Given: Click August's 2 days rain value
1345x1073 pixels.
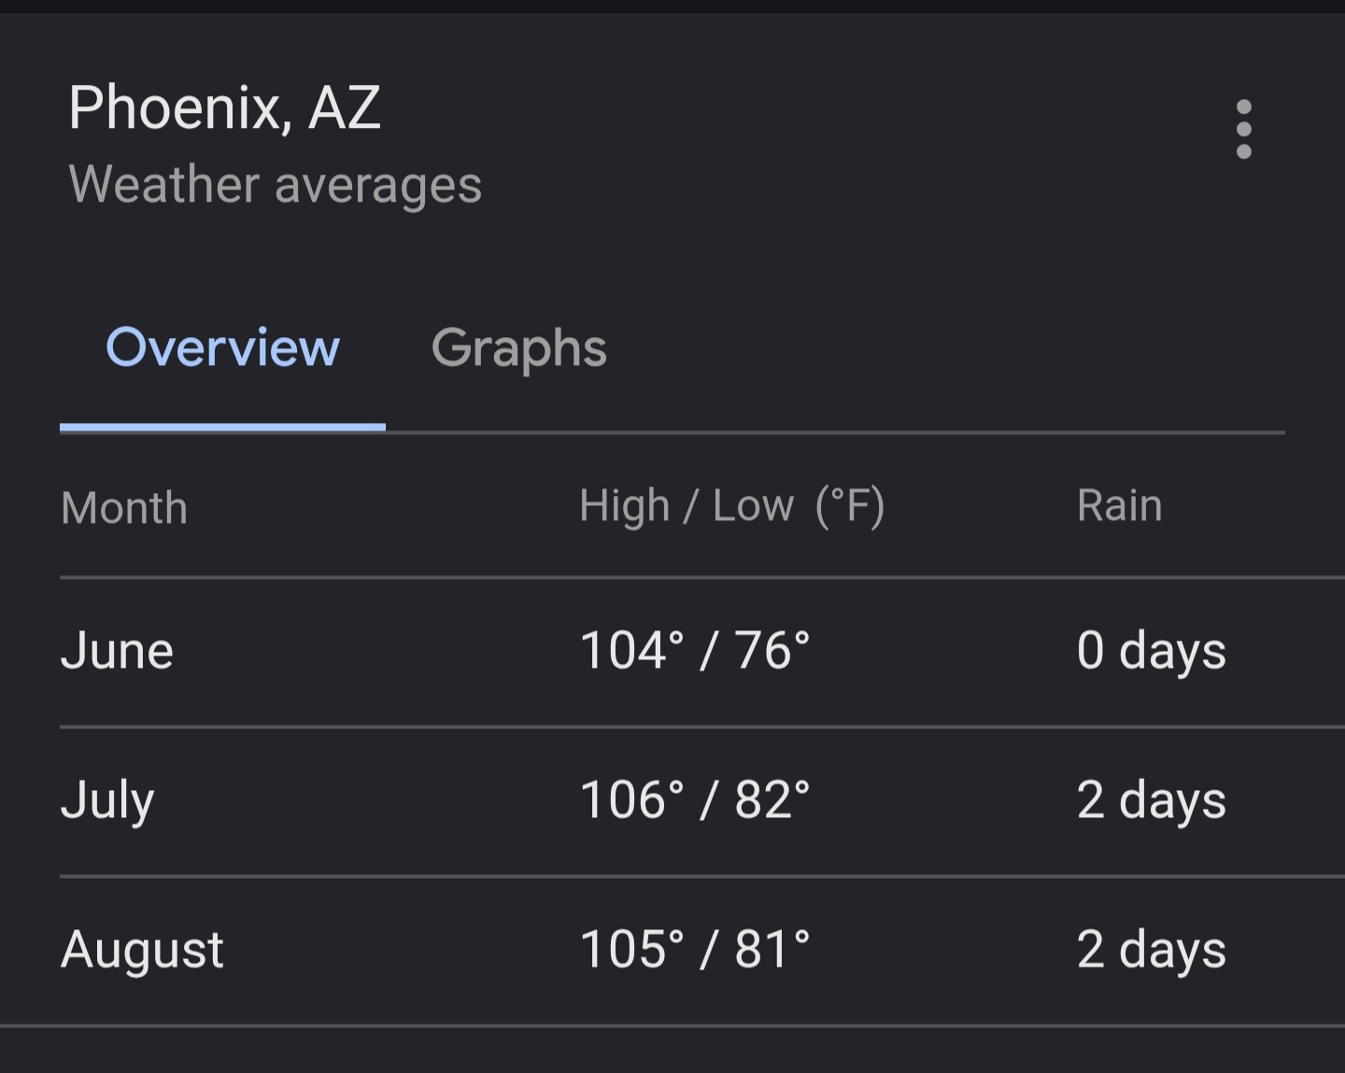Looking at the screenshot, I should click(x=1152, y=950).
